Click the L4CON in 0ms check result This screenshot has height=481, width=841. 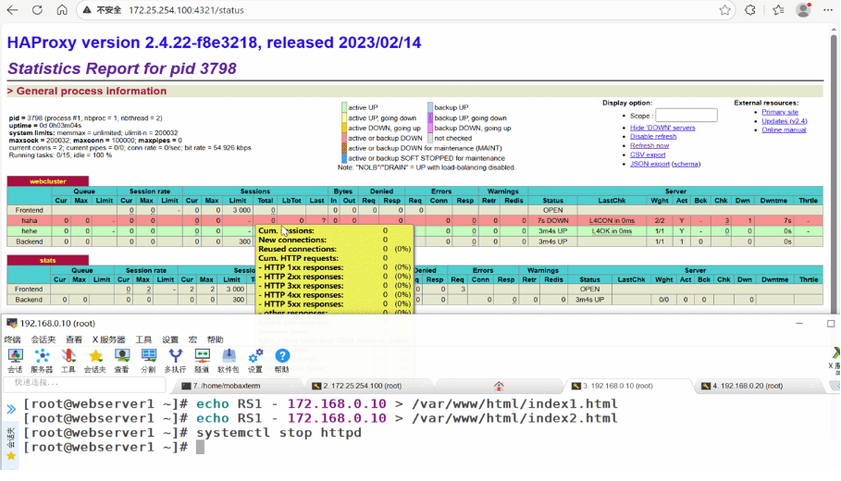612,220
